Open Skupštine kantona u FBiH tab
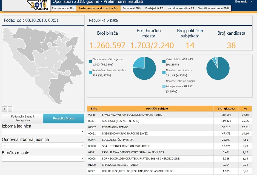This screenshot has height=175, width=257. [x=213, y=8]
